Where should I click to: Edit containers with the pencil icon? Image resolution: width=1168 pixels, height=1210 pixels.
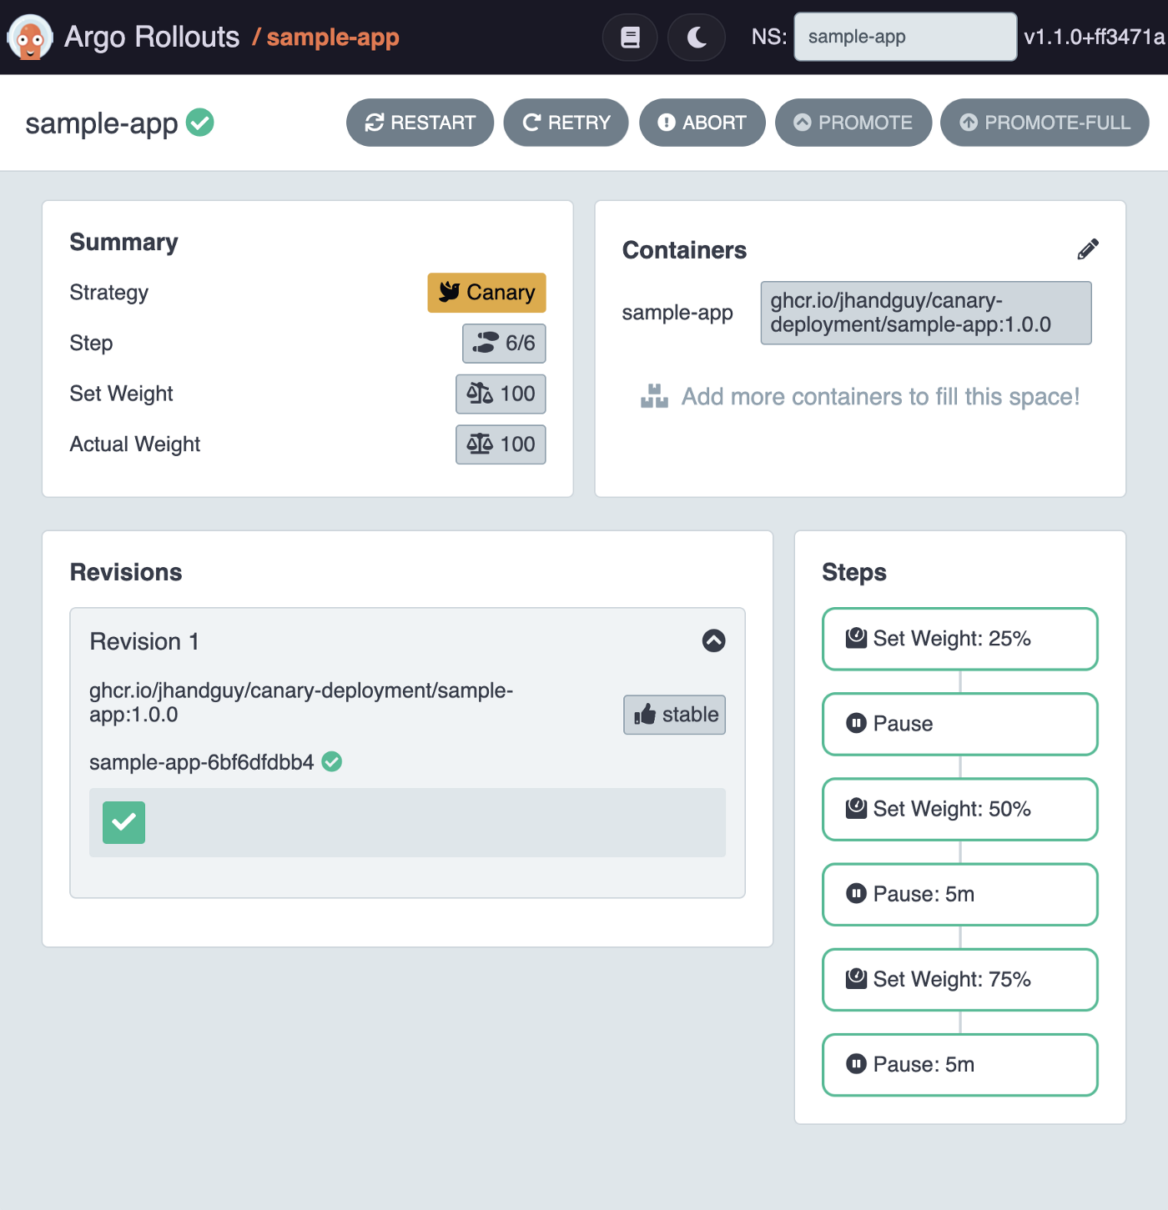pyautogui.click(x=1088, y=249)
